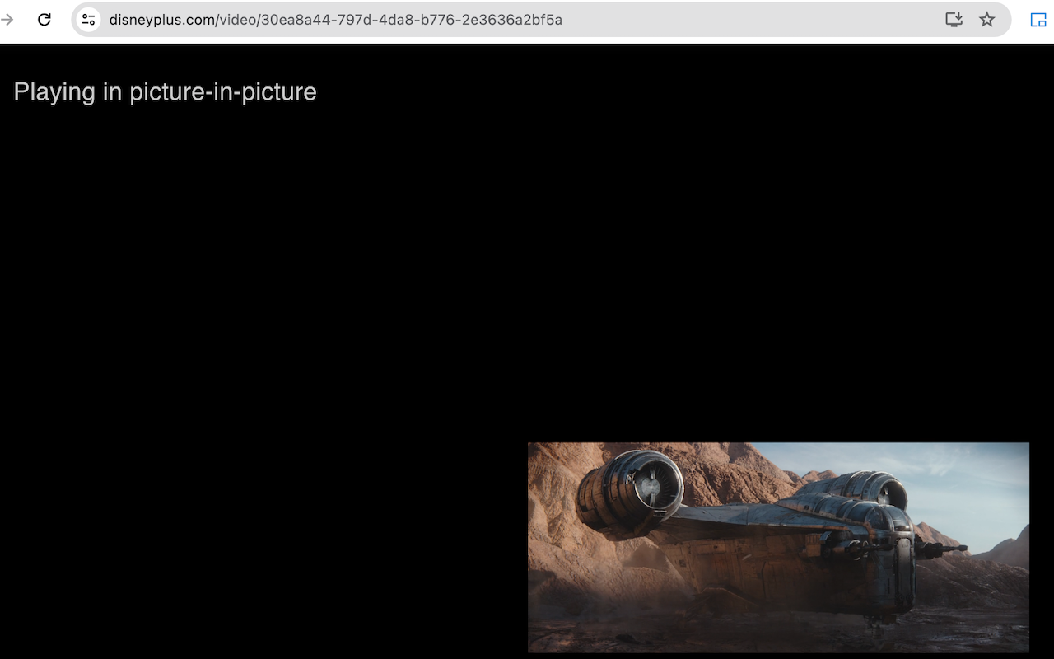Click the floating Mandalorian video preview
This screenshot has height=659, width=1054.
[x=778, y=547]
